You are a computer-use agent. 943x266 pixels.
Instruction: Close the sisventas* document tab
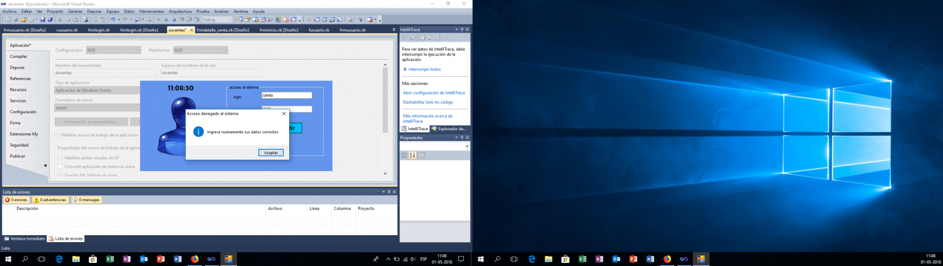point(190,30)
